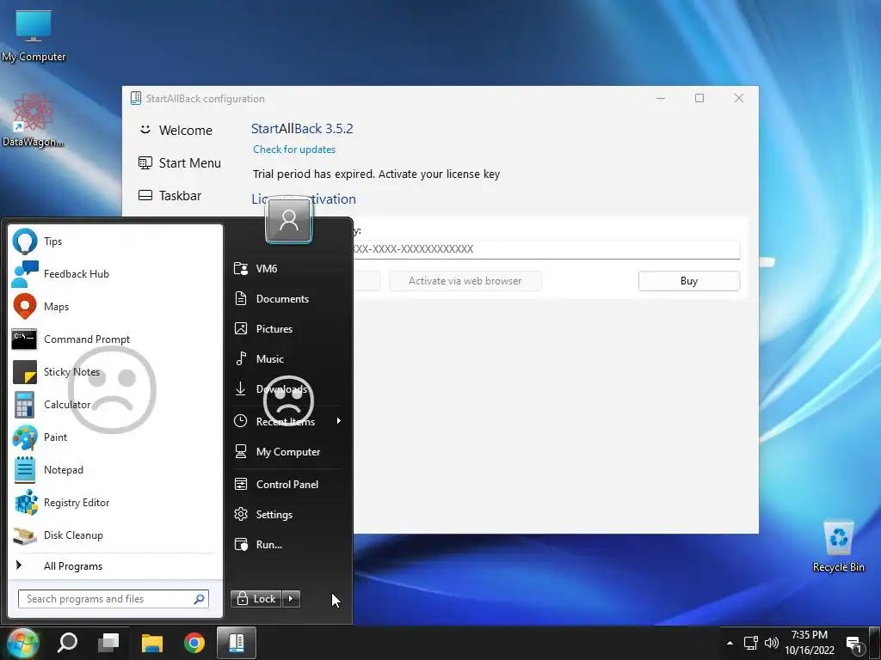Image resolution: width=881 pixels, height=660 pixels.
Task: Open Settings from start menu
Action: coord(287,514)
